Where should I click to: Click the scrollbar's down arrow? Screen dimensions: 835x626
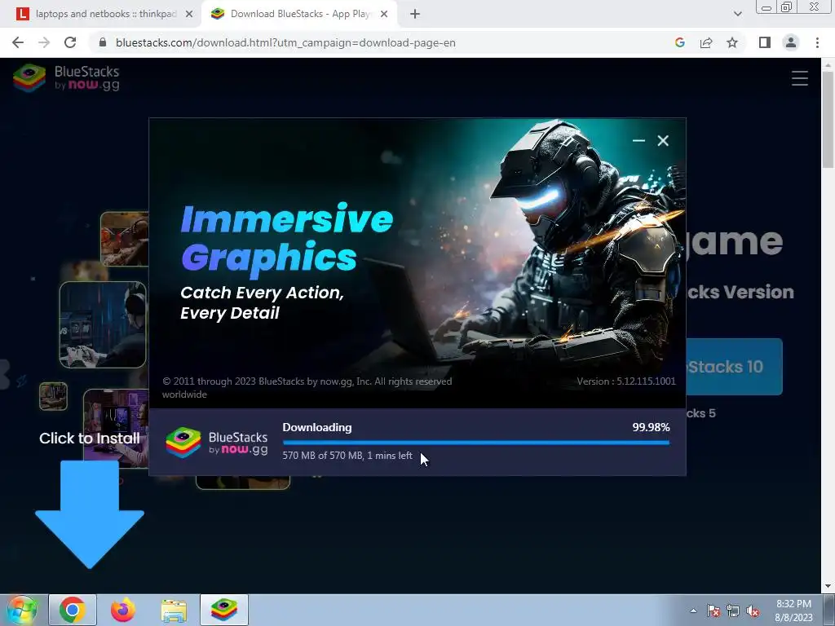828,586
